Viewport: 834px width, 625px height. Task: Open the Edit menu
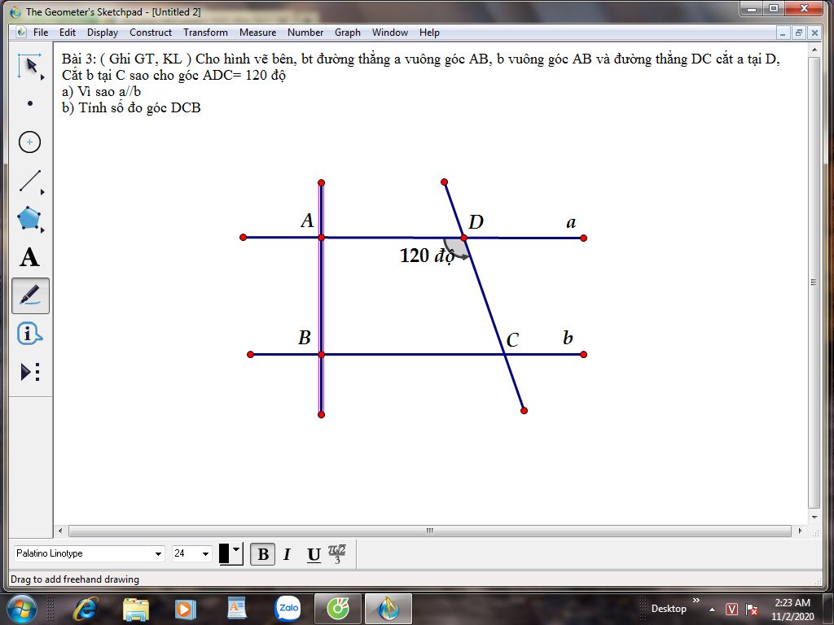pyautogui.click(x=68, y=33)
